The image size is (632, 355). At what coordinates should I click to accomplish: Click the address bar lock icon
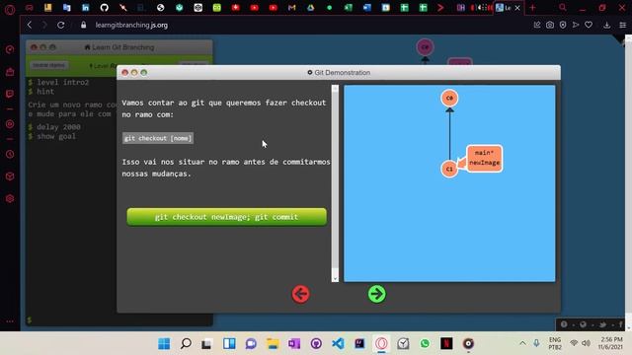[83, 25]
